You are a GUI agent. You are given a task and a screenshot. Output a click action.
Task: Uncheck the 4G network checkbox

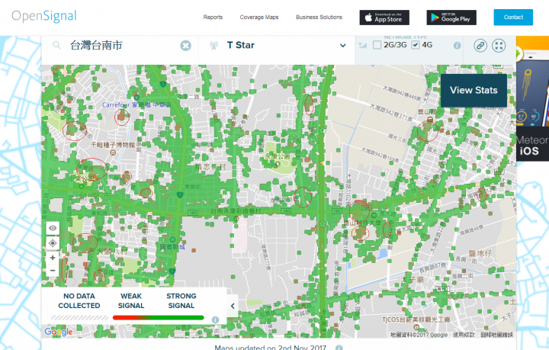[416, 45]
